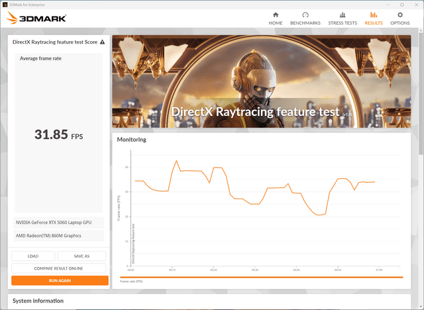Click the Stress Tests bar chart icon
This screenshot has height=310, width=424.
[343, 15]
